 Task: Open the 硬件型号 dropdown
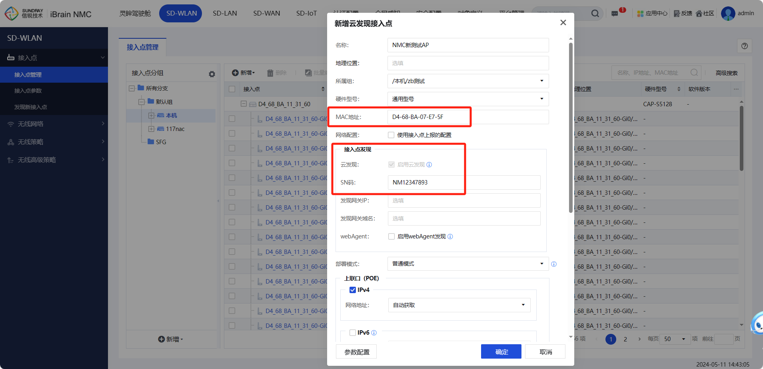coord(468,99)
